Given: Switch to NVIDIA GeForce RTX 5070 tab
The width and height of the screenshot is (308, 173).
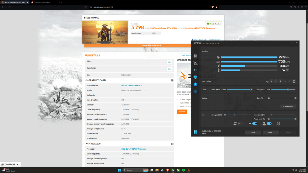Looking at the screenshot, I should pyautogui.click(x=15, y=2).
